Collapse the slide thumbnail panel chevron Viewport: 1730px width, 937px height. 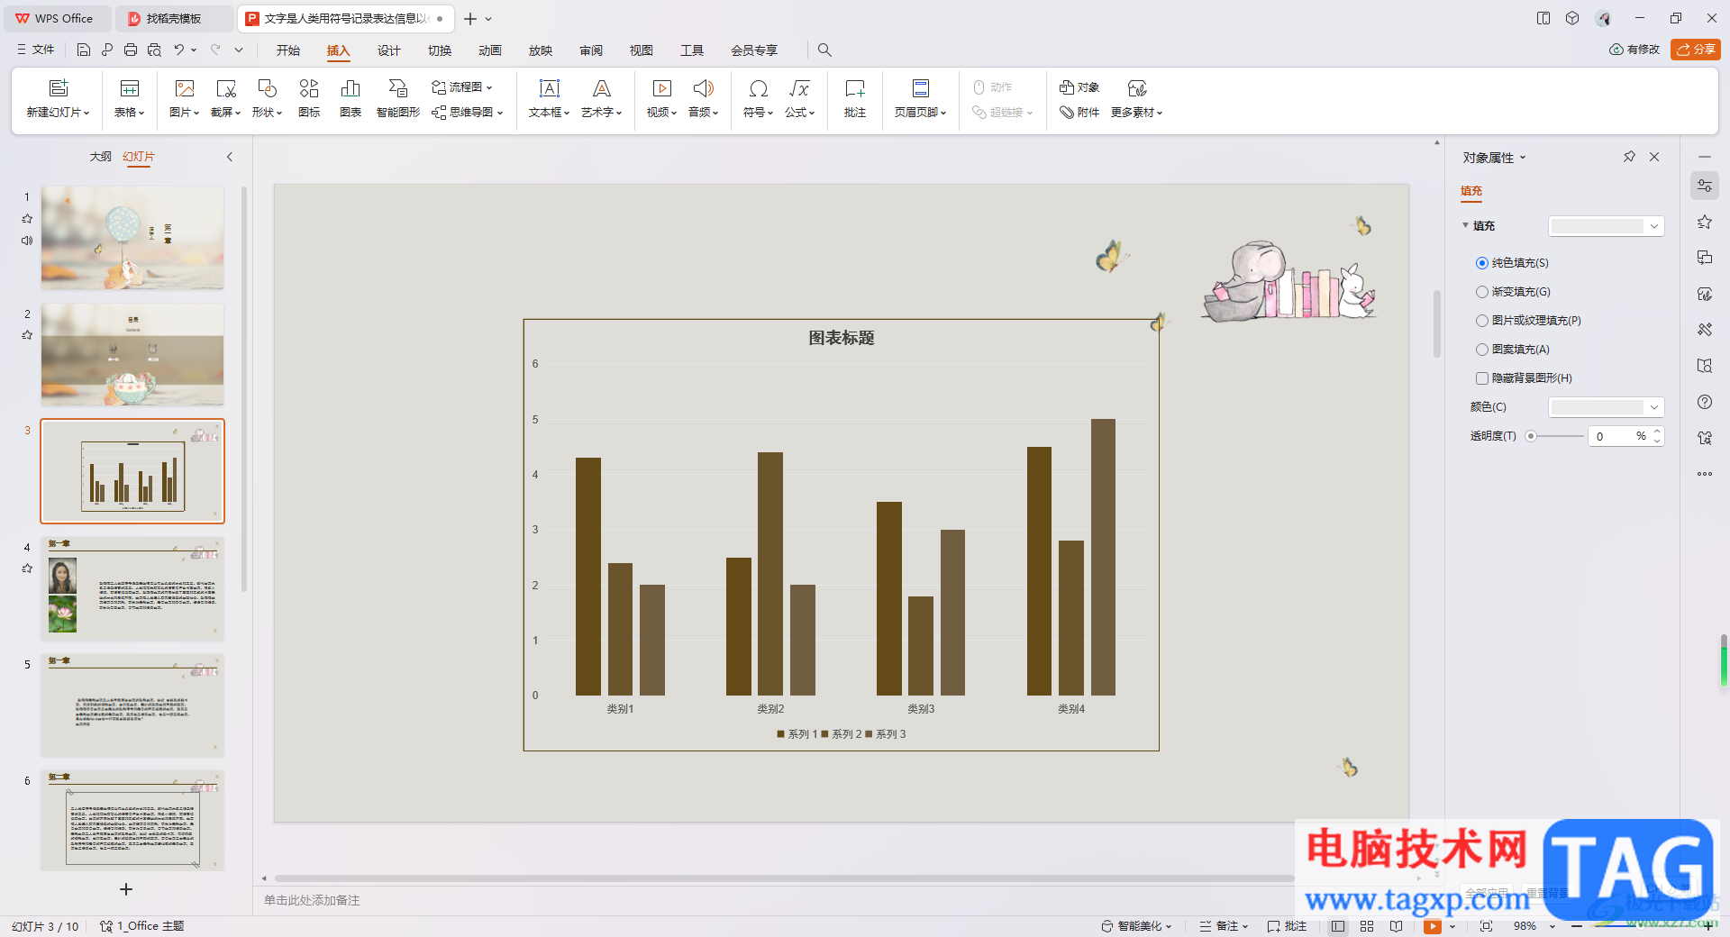(x=230, y=157)
